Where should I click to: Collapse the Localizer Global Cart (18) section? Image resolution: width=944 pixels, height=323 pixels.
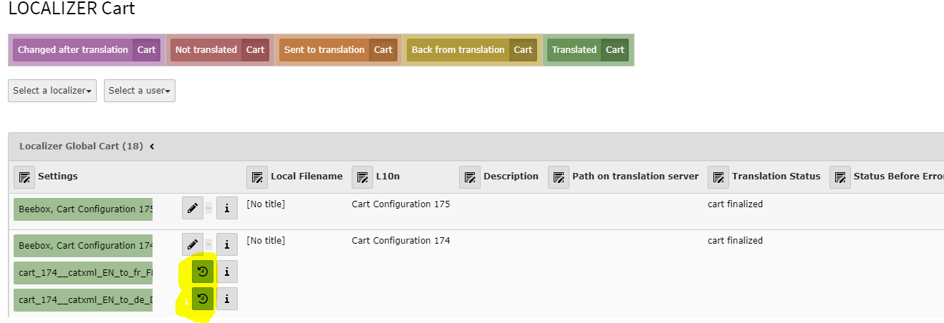pos(152,146)
